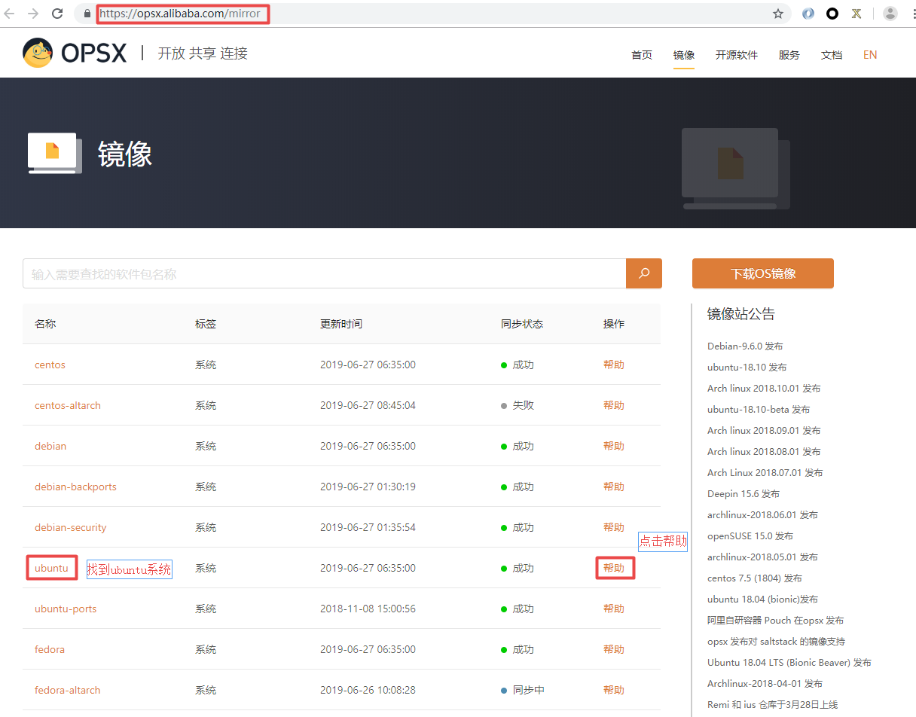Click the browser forward arrow
This screenshot has height=717, width=916.
[x=33, y=14]
